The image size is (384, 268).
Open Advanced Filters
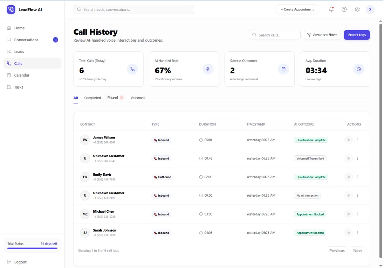point(322,35)
